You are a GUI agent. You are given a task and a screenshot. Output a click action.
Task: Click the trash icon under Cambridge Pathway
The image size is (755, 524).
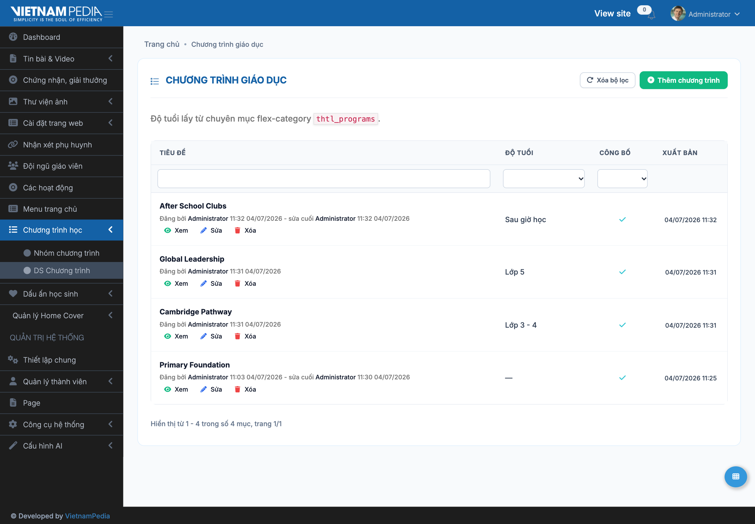click(237, 336)
